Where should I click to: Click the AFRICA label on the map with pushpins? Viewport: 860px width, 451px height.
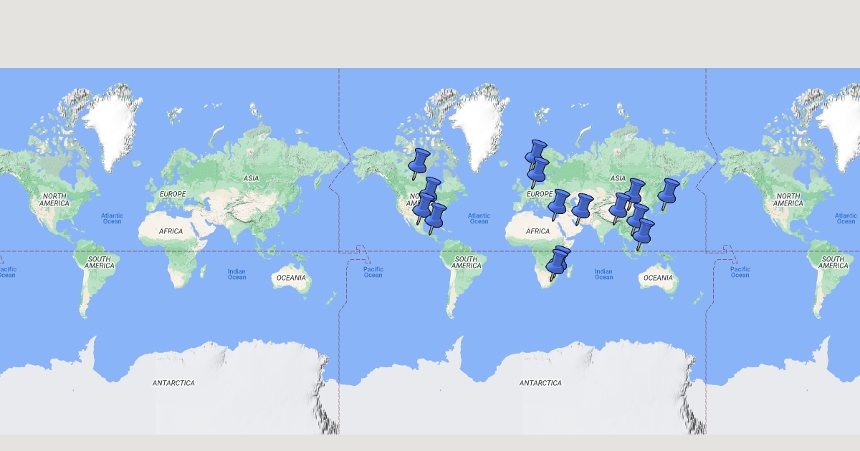[x=538, y=231]
